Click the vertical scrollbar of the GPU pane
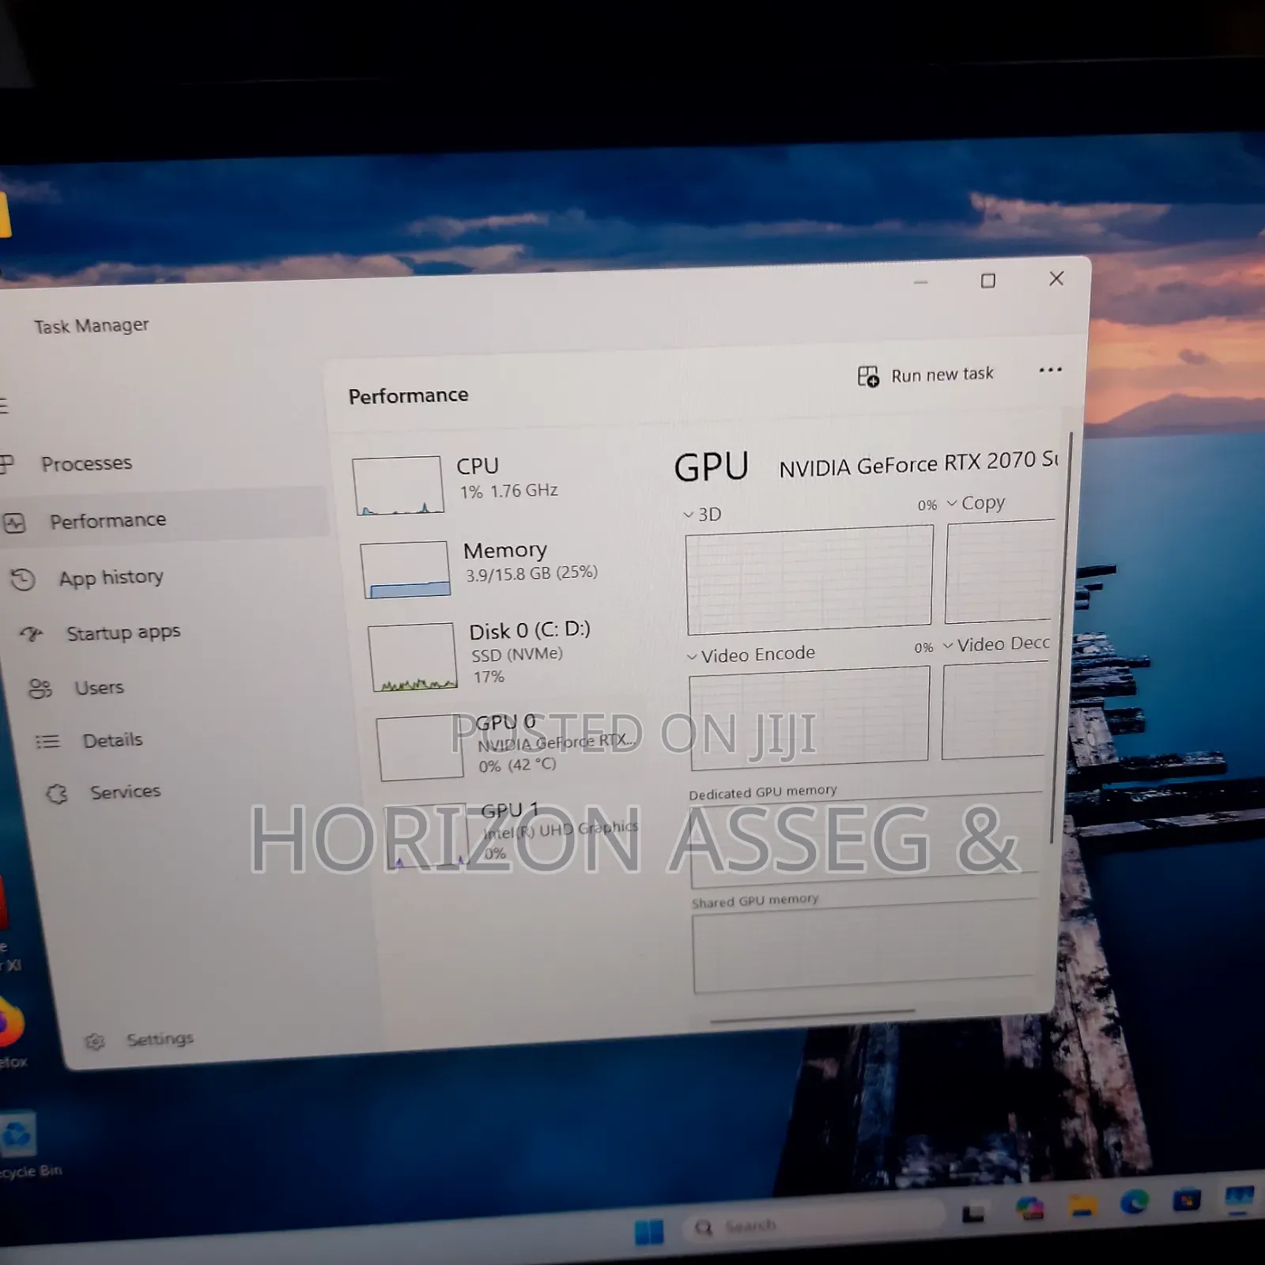Screen dimensions: 1265x1265 pyautogui.click(x=1063, y=636)
